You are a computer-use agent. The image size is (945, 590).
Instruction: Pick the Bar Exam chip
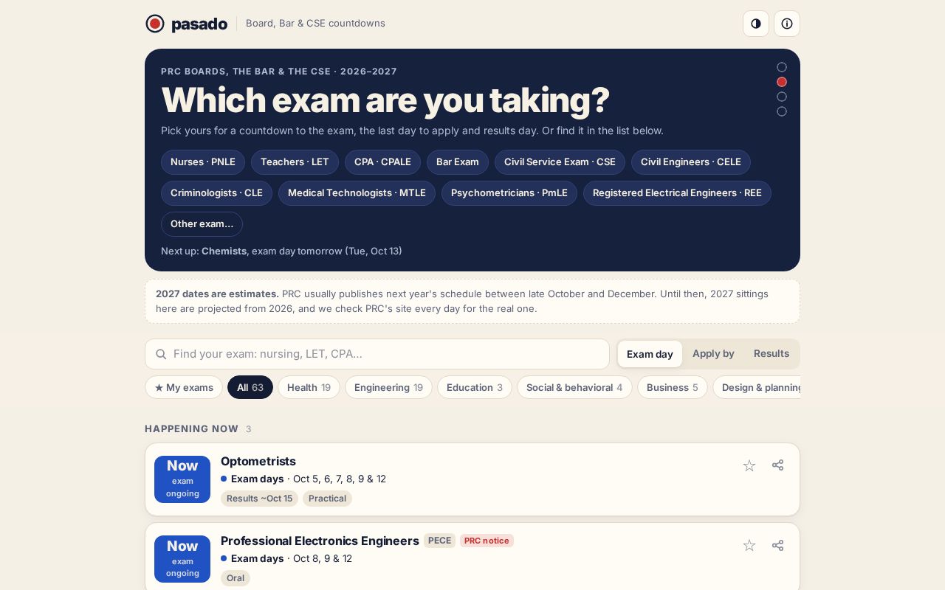pos(458,162)
